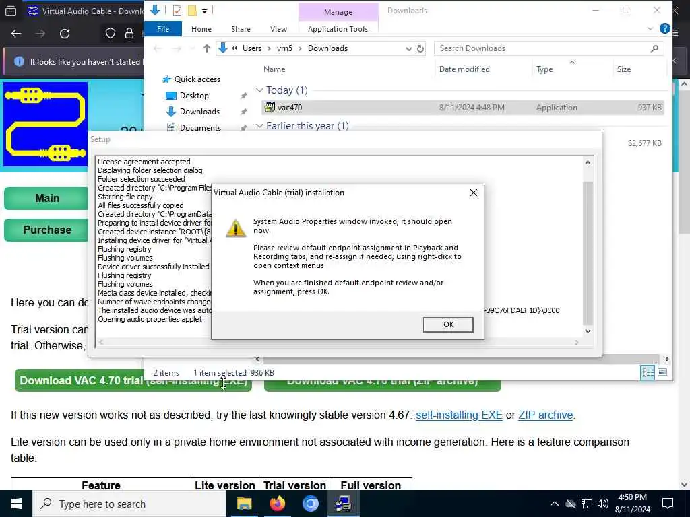Viewport: 690px width, 517px height.
Task: Select Downloads in the navigation pane
Action: pyautogui.click(x=199, y=112)
